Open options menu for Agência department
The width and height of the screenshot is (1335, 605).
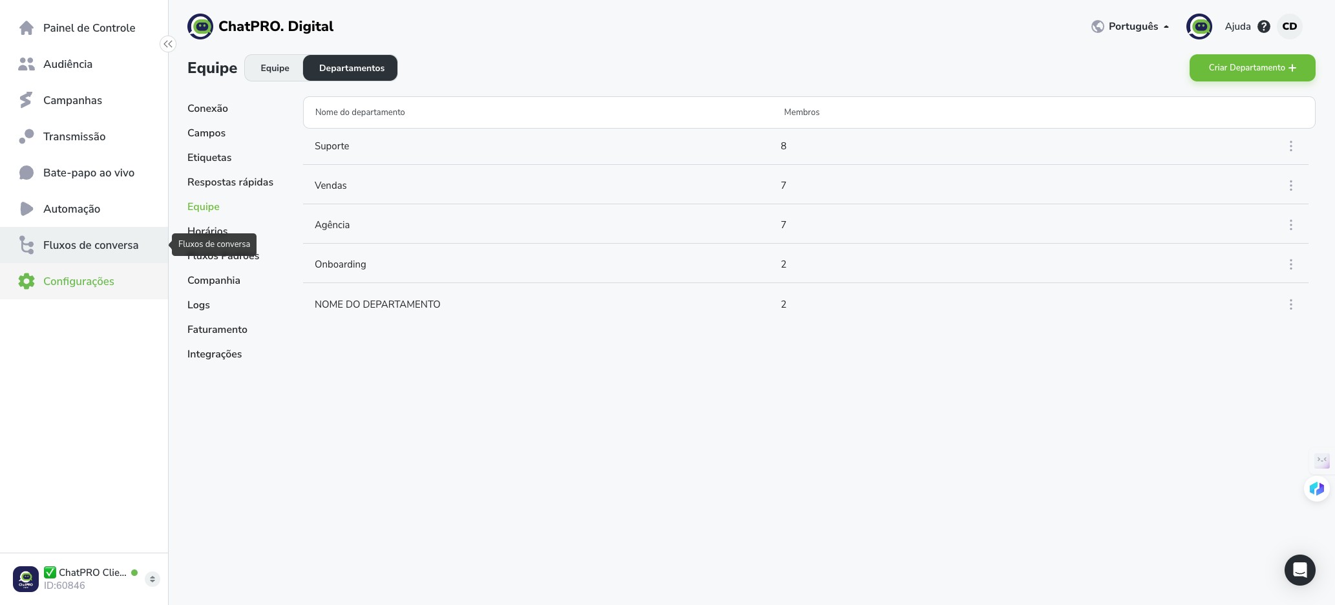tap(1291, 225)
